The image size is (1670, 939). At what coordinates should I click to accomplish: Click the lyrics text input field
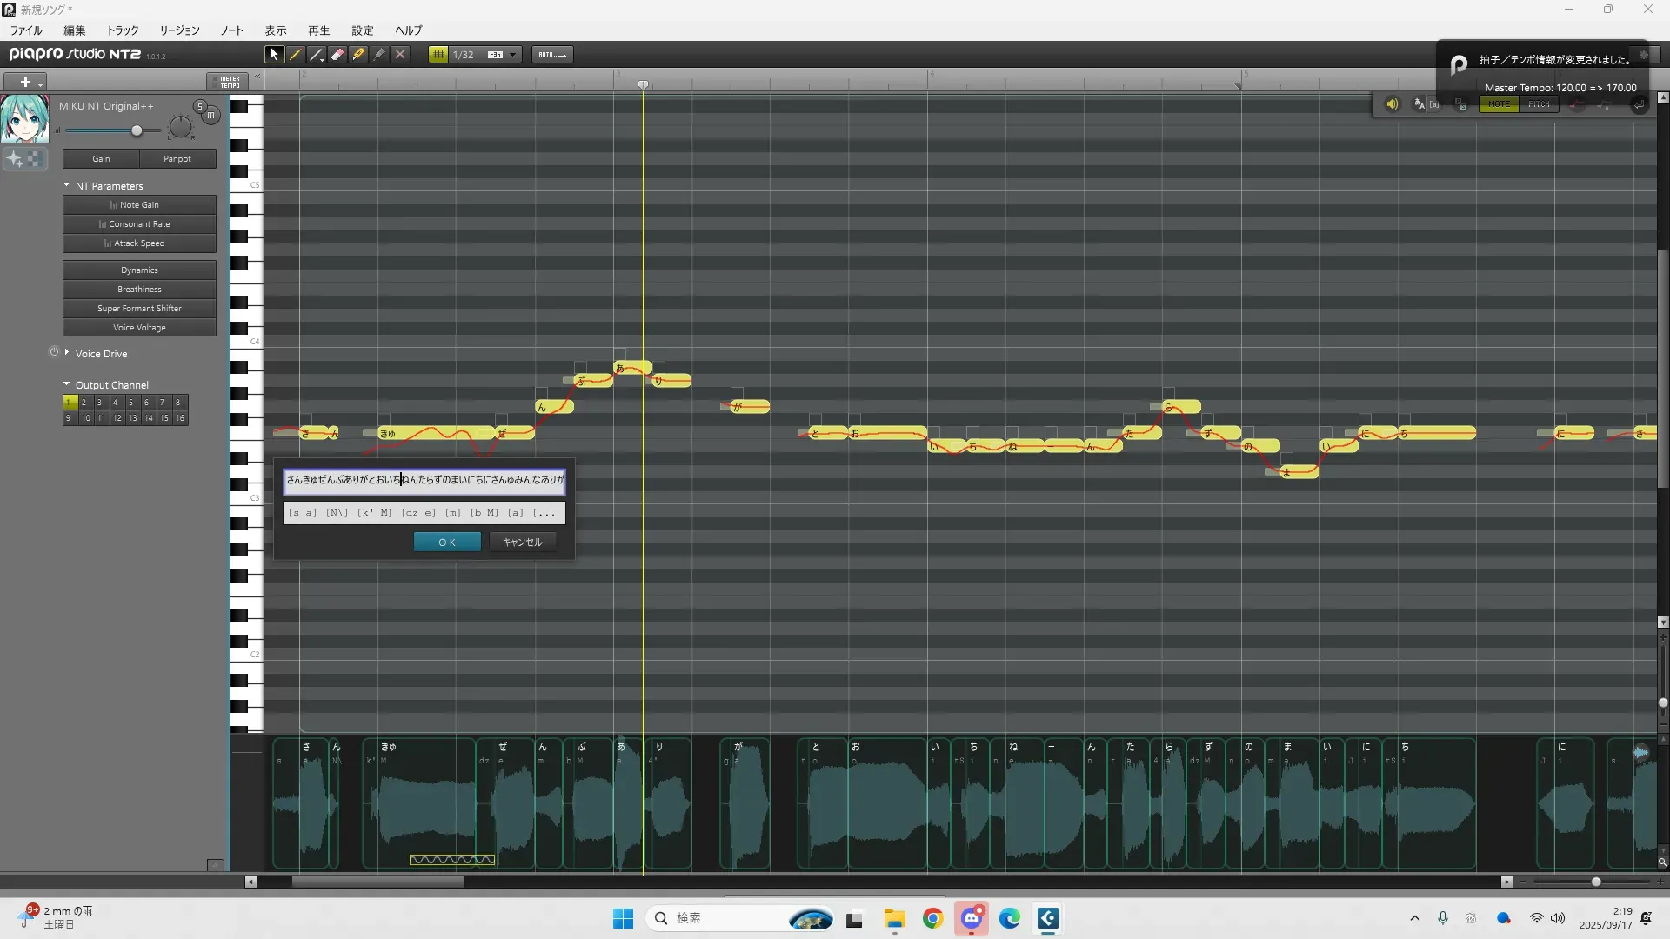(424, 479)
